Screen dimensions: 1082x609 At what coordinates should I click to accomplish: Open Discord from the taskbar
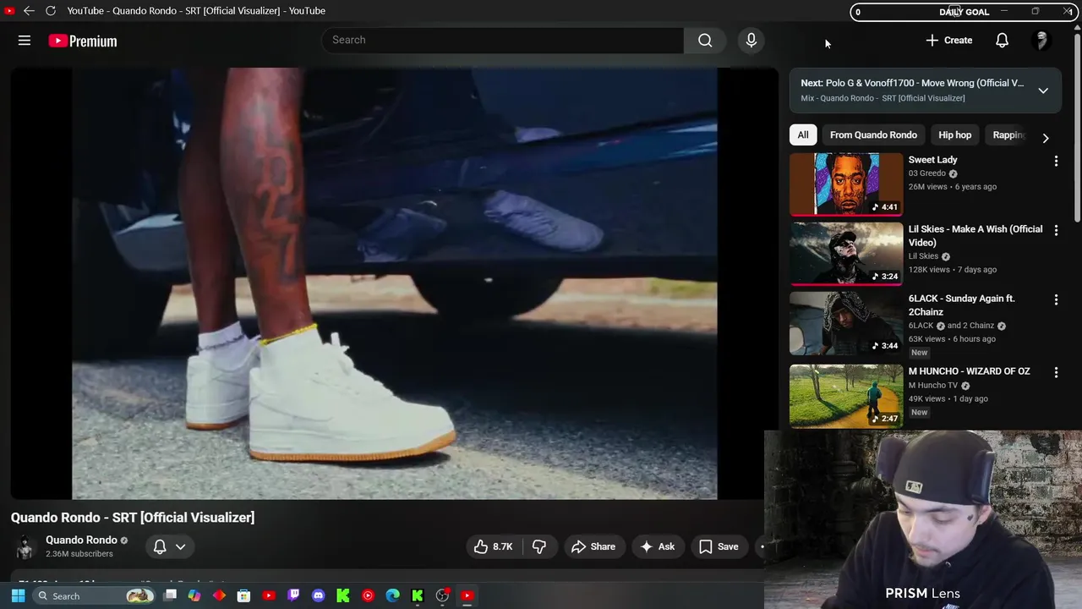(318, 595)
